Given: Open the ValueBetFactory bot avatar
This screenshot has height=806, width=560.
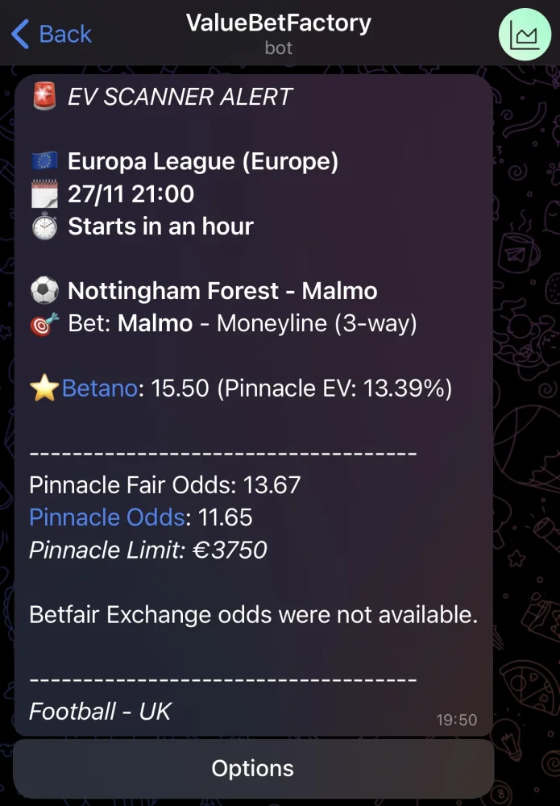Looking at the screenshot, I should (x=525, y=34).
